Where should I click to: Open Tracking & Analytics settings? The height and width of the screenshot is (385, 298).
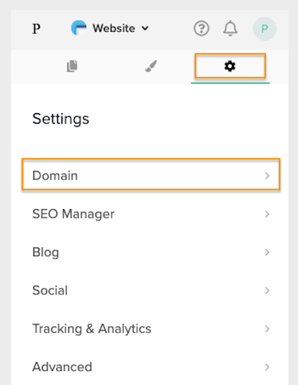151,329
